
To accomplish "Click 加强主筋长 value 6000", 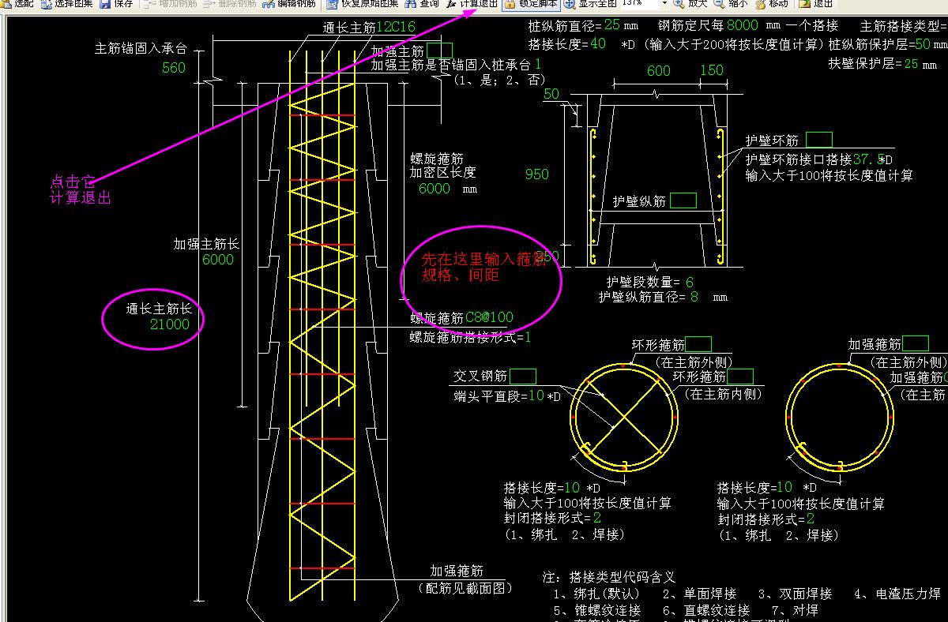I will [218, 260].
